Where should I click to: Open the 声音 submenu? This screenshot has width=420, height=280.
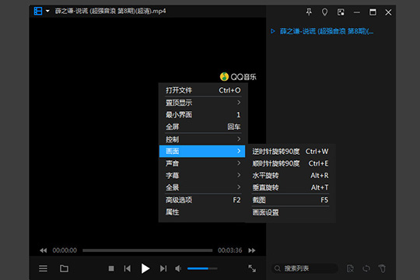(202, 163)
